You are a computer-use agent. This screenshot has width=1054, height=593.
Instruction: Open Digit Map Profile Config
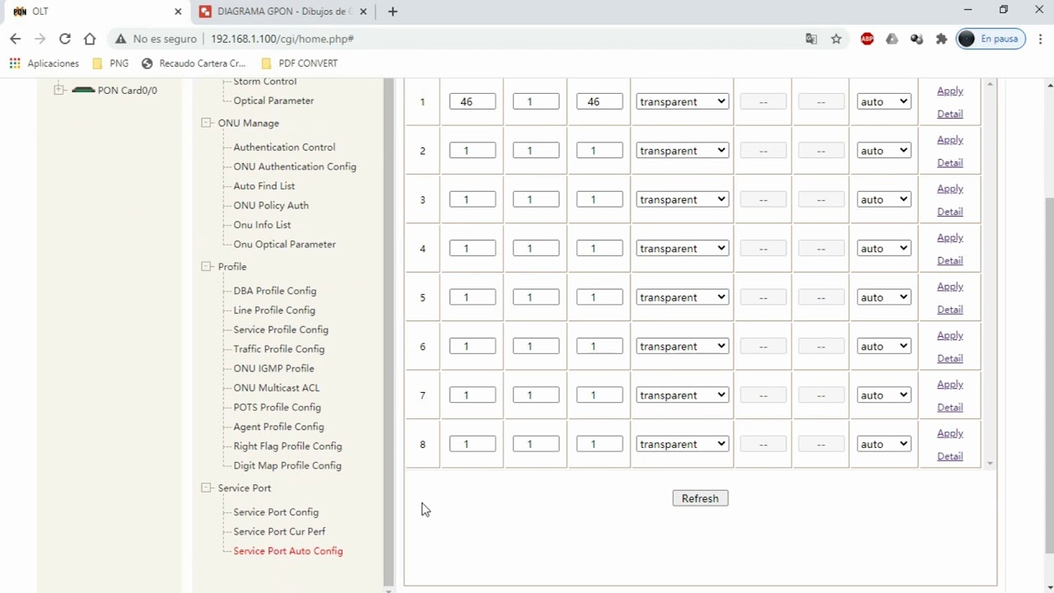(287, 465)
